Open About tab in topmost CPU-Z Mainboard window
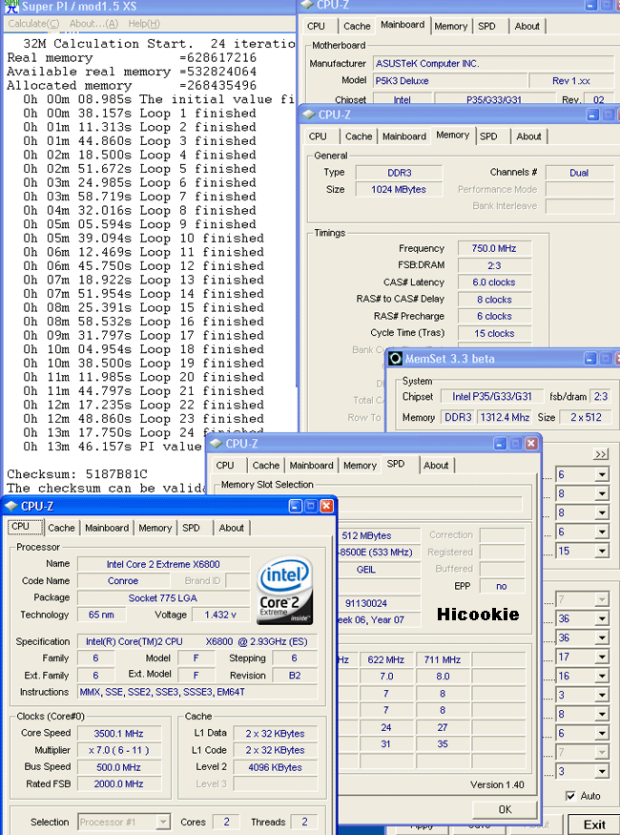620x835 pixels. (527, 26)
